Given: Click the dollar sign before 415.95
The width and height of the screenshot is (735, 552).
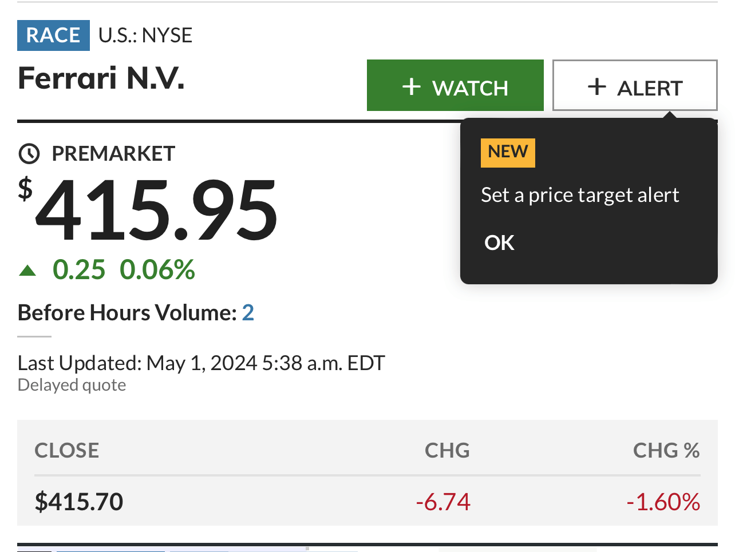Looking at the screenshot, I should coord(25,189).
